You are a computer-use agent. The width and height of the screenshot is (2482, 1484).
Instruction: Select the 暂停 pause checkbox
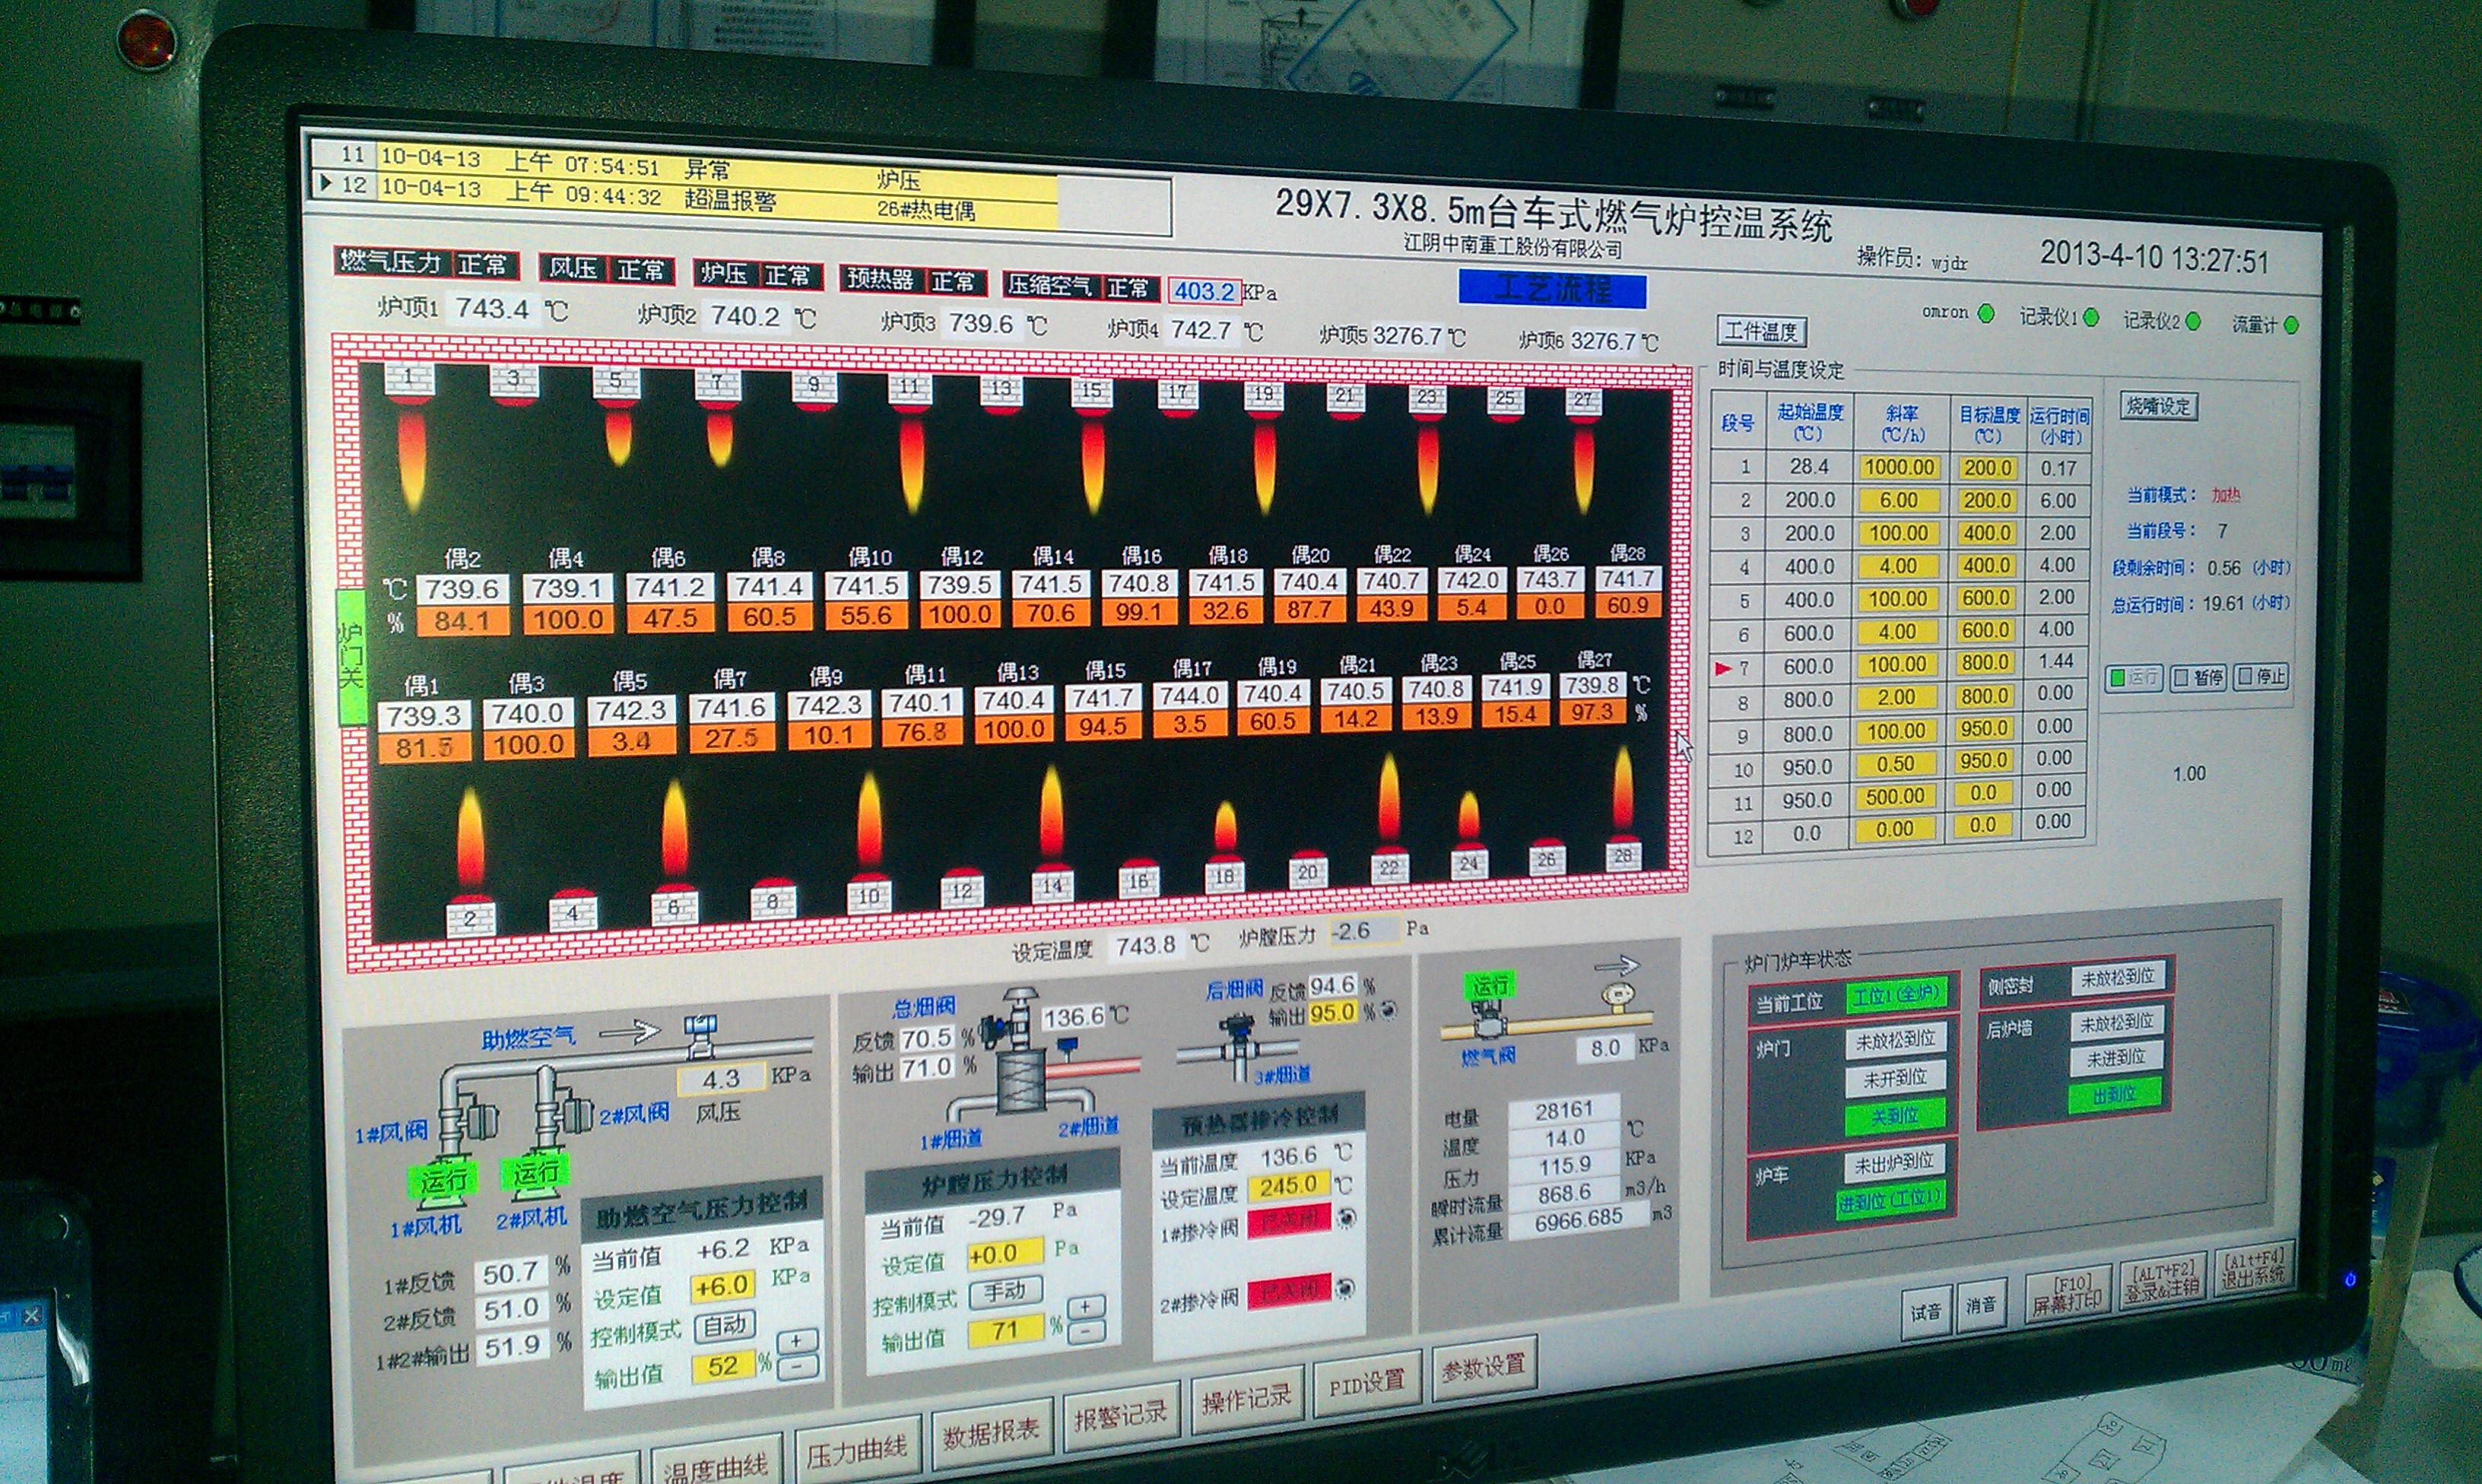point(2182,678)
